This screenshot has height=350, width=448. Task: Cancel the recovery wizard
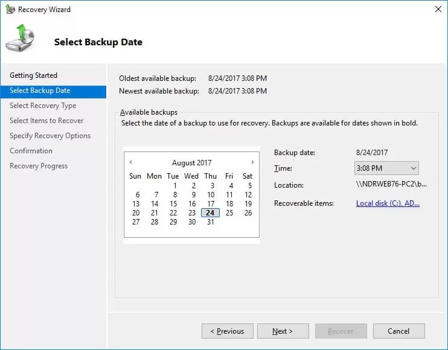[399, 331]
